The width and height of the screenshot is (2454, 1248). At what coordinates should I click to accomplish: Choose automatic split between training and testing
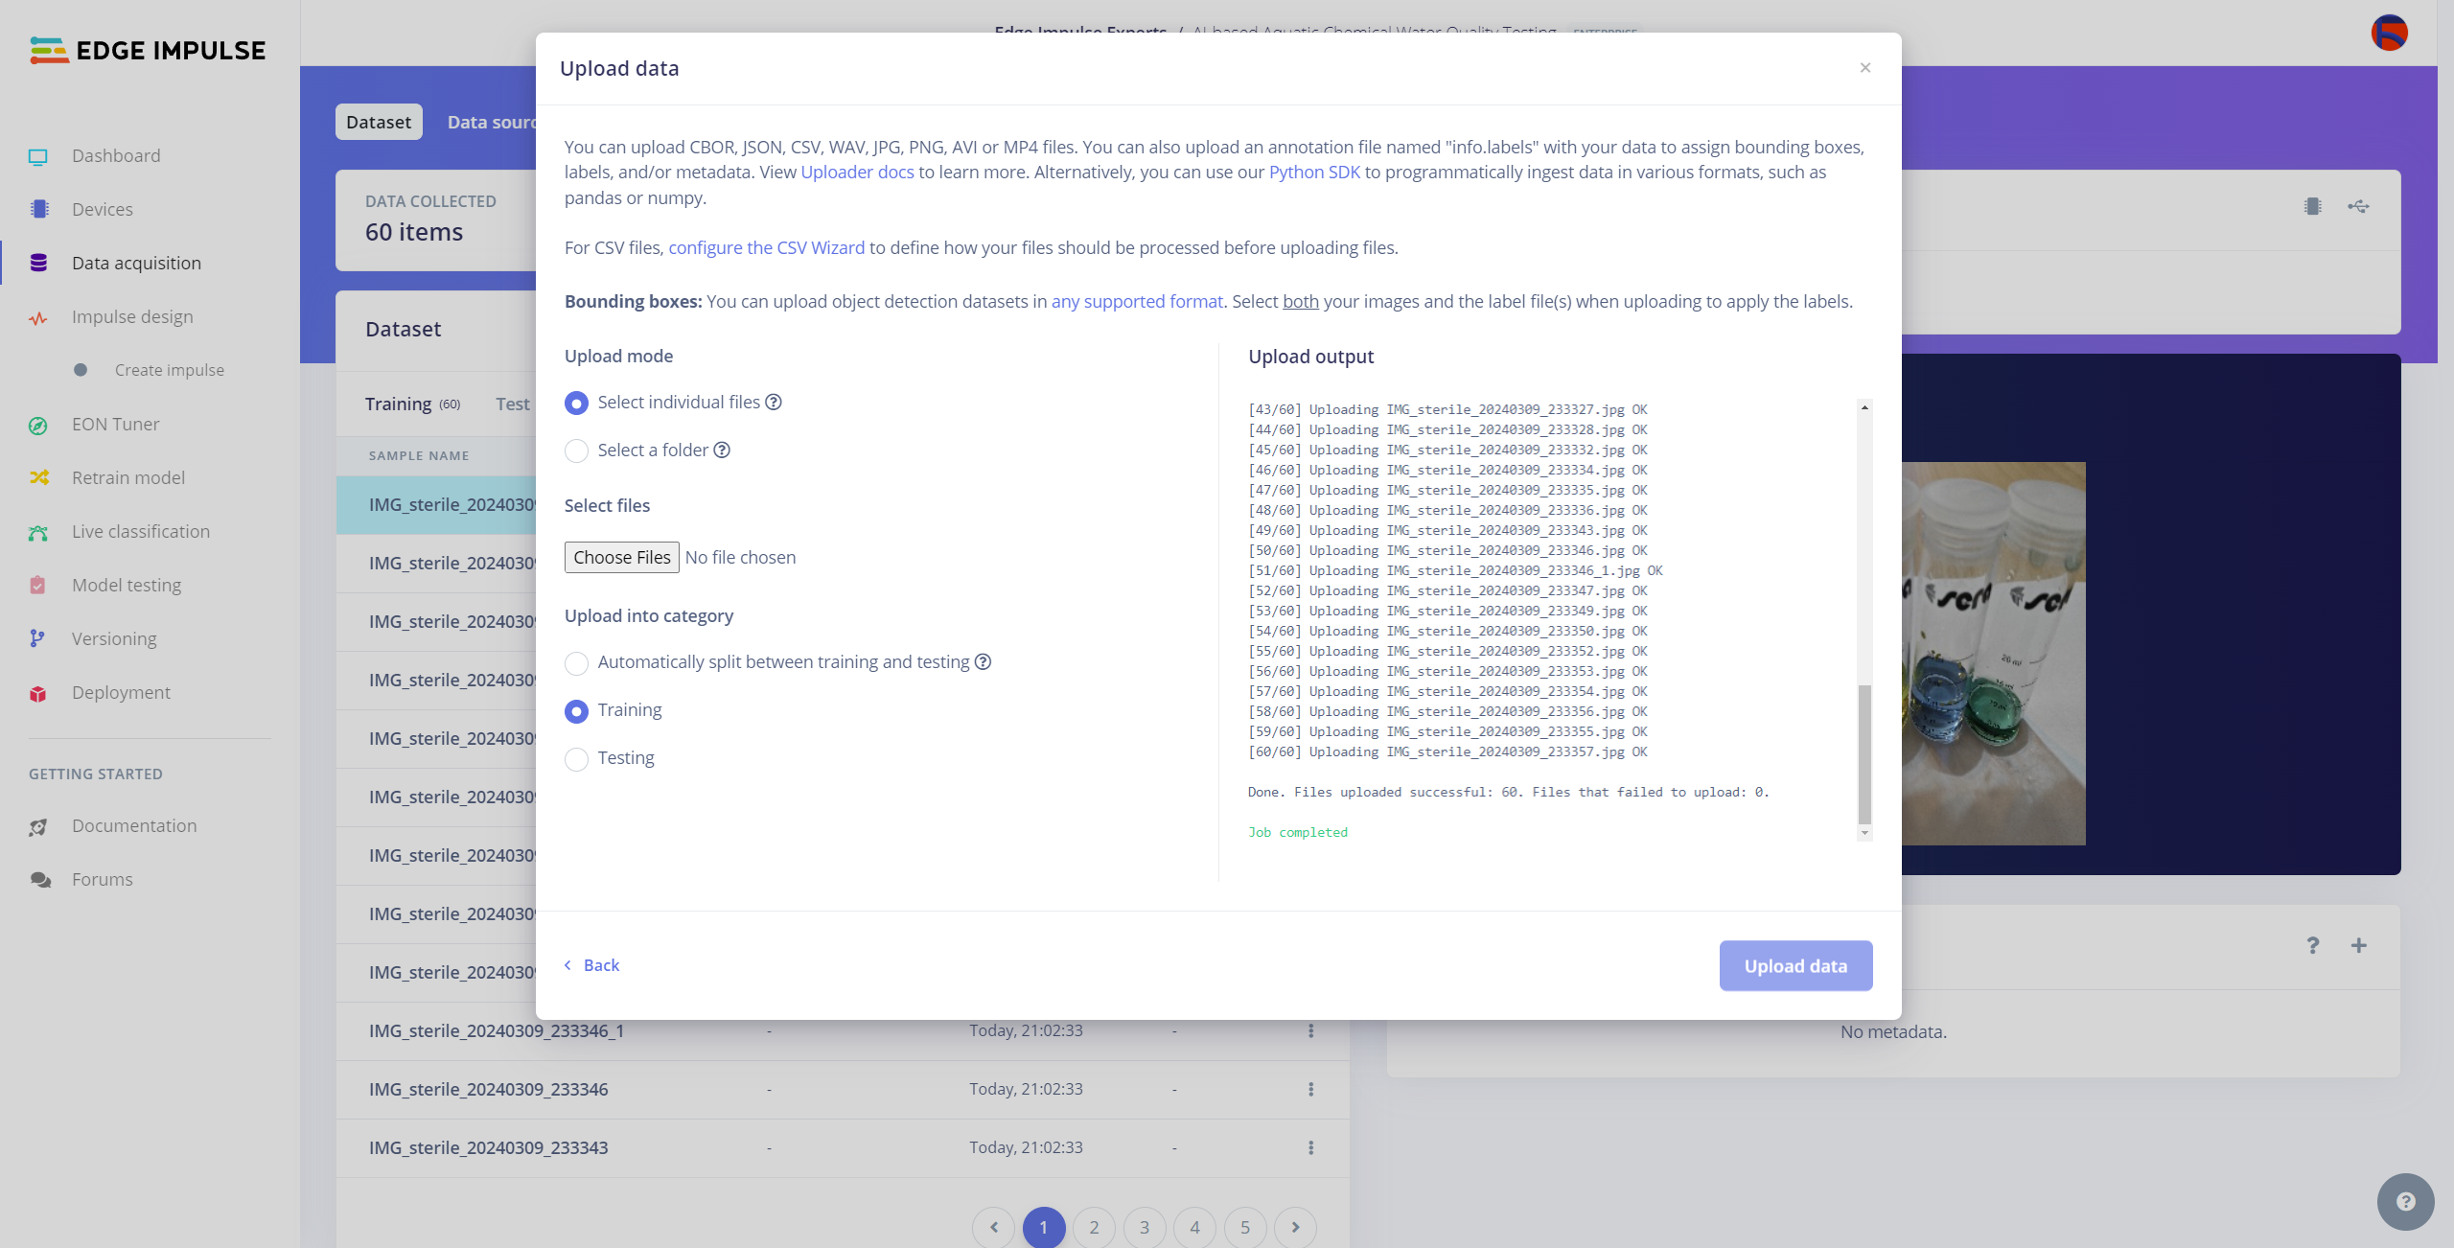(576, 663)
